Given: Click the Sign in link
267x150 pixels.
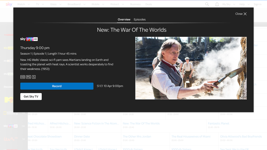Looking at the screenshot, I should click(257, 4).
